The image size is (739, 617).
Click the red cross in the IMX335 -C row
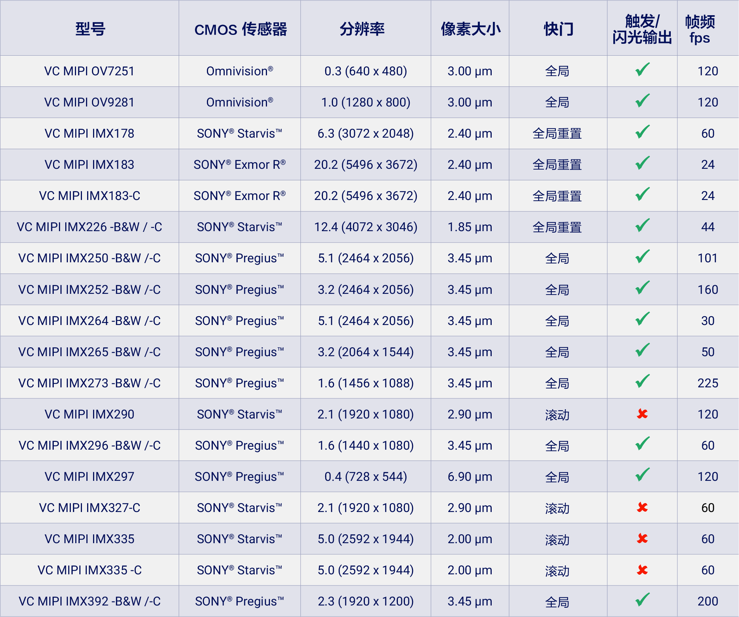click(x=642, y=570)
